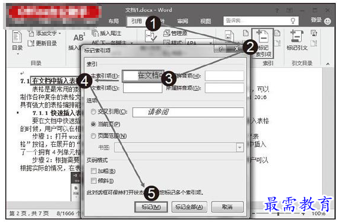Click the 标记全部(A) button
This screenshot has height=223, width=337.
coord(189,207)
